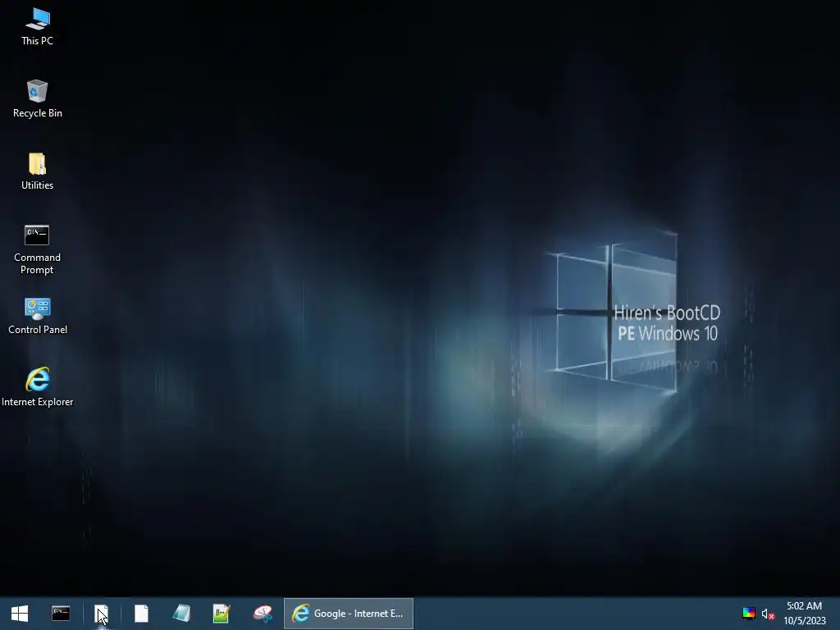The height and width of the screenshot is (630, 840).
Task: Open the clock showing 5:02 AM
Action: [805, 614]
